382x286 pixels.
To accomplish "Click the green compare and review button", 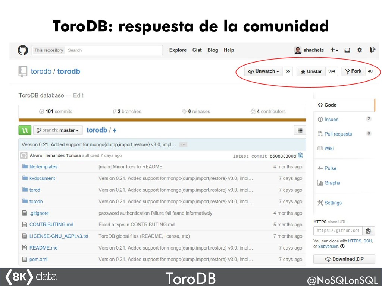I will click(x=25, y=130).
